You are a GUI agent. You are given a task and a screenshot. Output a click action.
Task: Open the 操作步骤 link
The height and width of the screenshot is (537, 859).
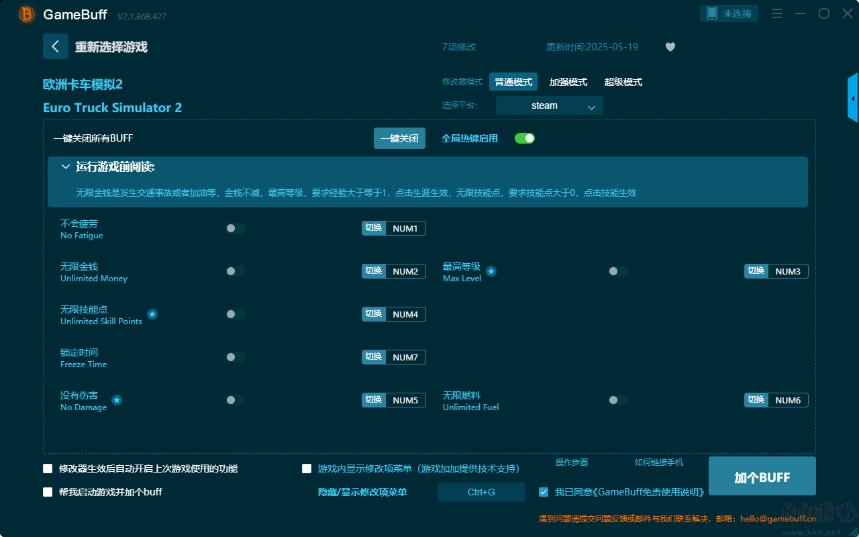[572, 462]
